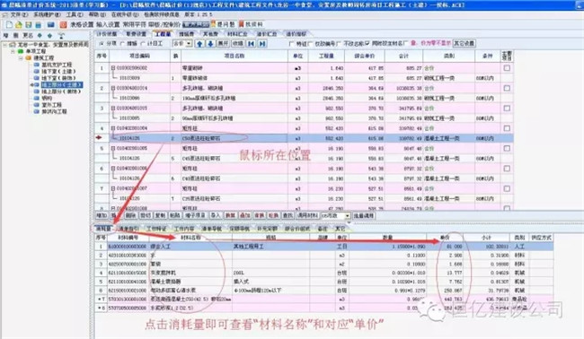Click the 表格设置 toolbar button
The height and width of the screenshot is (339, 584).
point(82,24)
